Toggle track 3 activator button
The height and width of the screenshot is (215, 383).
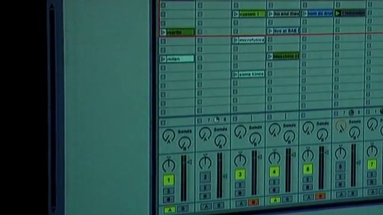tap(240, 174)
